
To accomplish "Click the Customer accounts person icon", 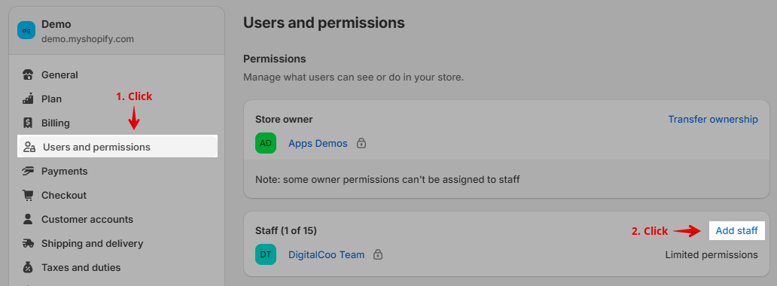I will coord(29,219).
